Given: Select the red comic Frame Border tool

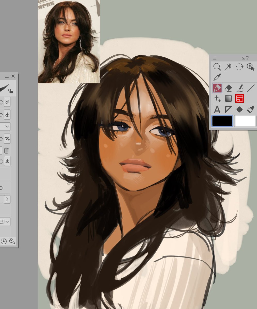Looking at the screenshot, I should (239, 98).
